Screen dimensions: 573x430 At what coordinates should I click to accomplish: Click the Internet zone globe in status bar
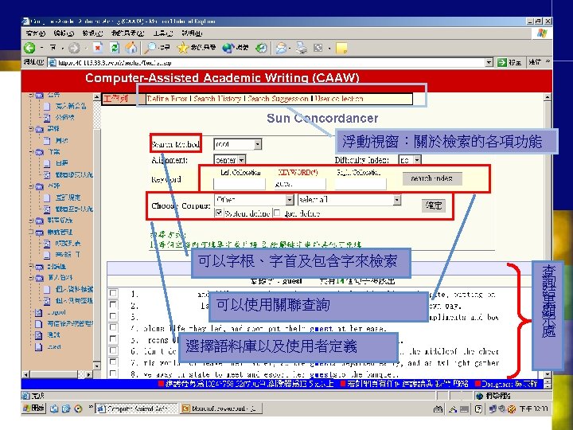479,396
